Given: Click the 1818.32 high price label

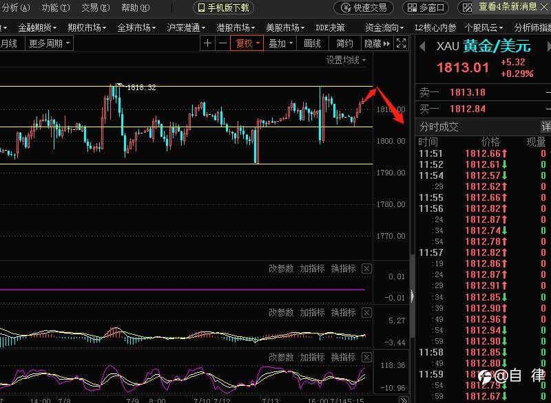Looking at the screenshot, I should 141,87.
